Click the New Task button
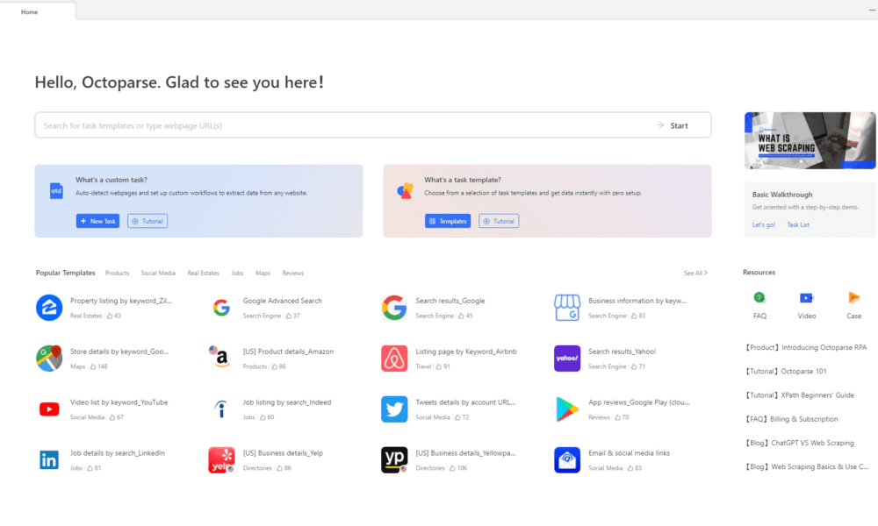The width and height of the screenshot is (878, 526). (97, 221)
